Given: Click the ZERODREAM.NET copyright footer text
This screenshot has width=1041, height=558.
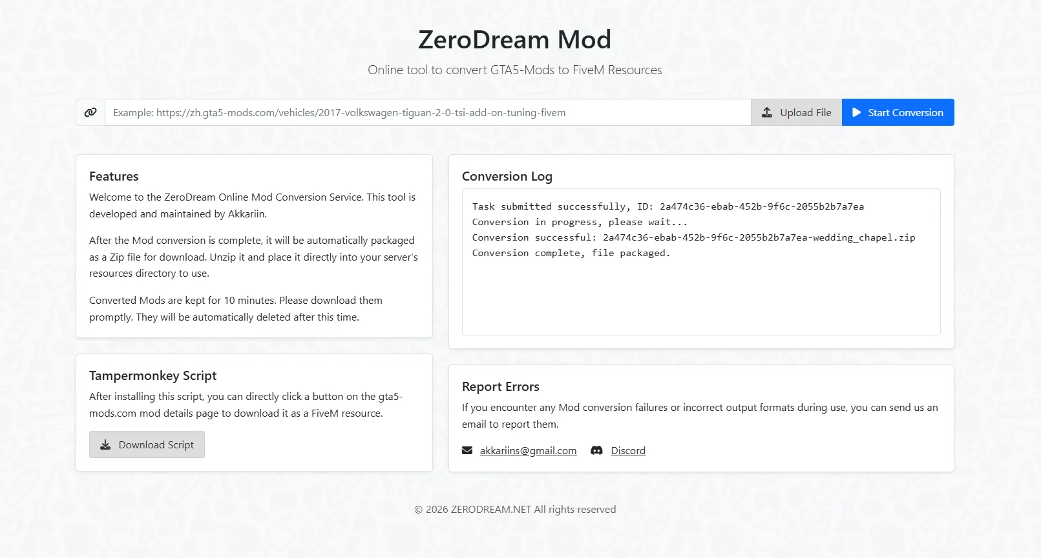Looking at the screenshot, I should (x=515, y=510).
